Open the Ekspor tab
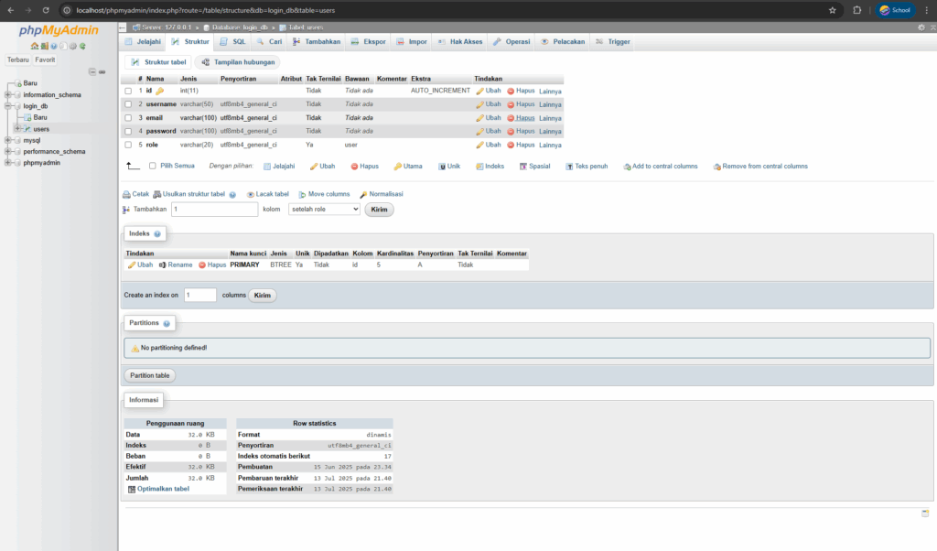Viewport: 937px width, 551px height. (x=369, y=42)
